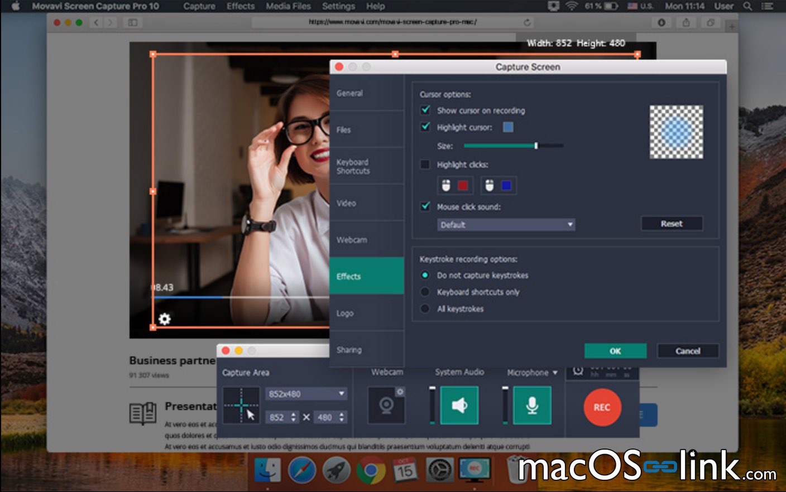
Task: Click the Microphone icon to disable audio input
Action: [x=531, y=406]
